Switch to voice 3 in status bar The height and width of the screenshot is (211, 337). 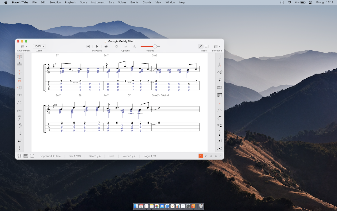tap(211, 156)
